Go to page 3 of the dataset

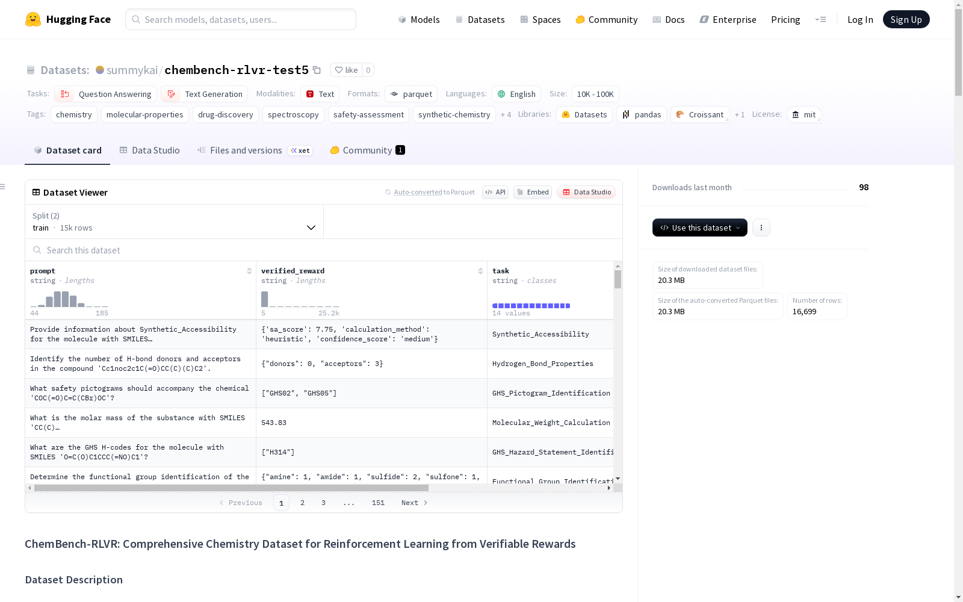pyautogui.click(x=323, y=503)
